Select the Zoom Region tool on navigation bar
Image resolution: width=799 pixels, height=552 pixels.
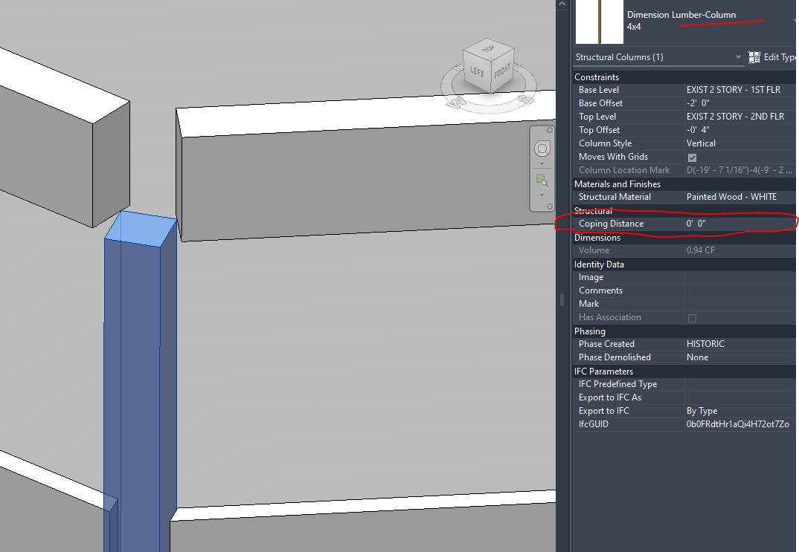(x=541, y=180)
